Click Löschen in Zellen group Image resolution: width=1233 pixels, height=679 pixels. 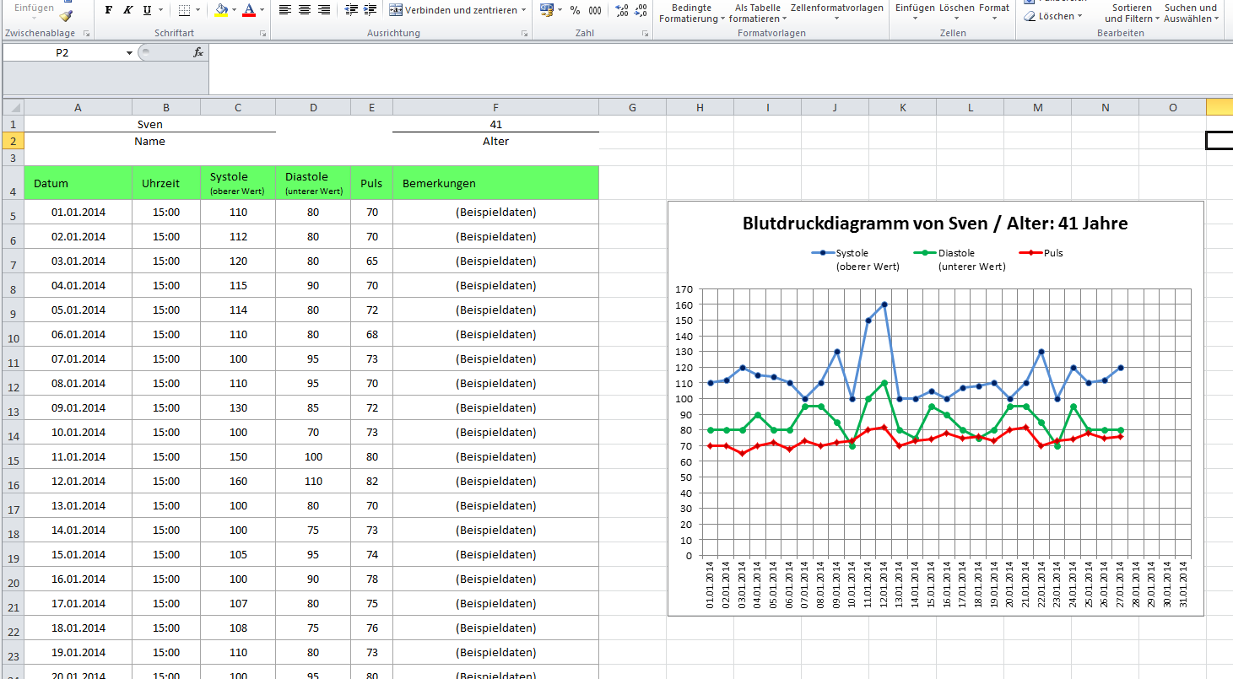coord(956,12)
